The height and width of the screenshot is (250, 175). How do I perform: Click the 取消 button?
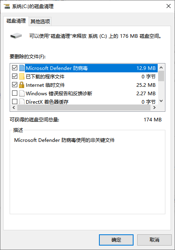point(154,240)
